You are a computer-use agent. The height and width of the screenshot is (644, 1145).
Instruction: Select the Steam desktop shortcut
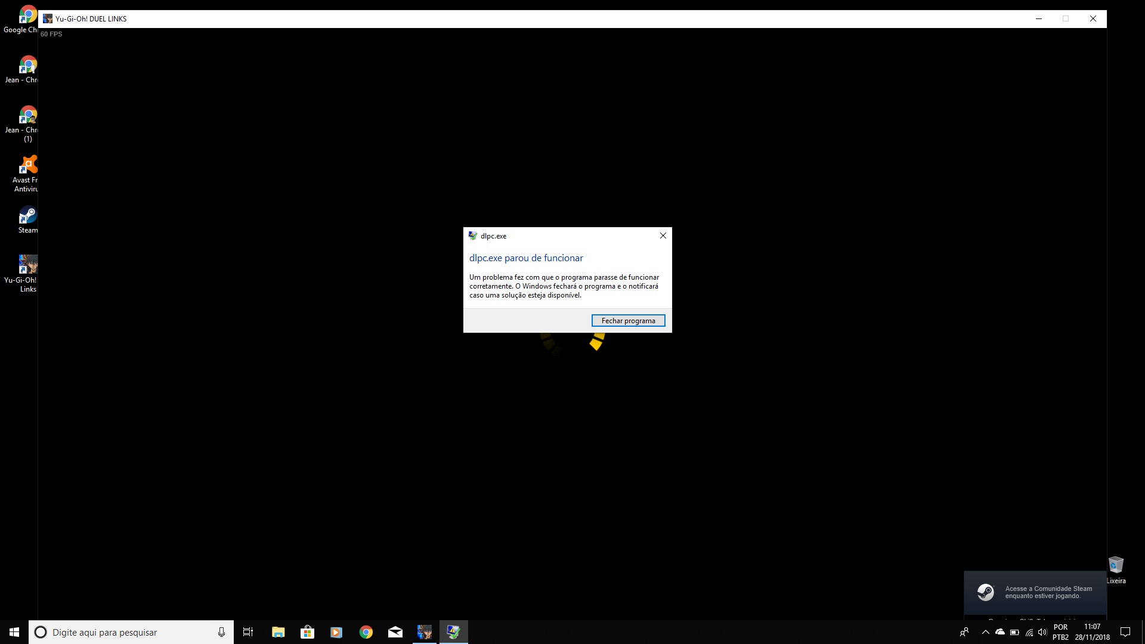coord(27,219)
